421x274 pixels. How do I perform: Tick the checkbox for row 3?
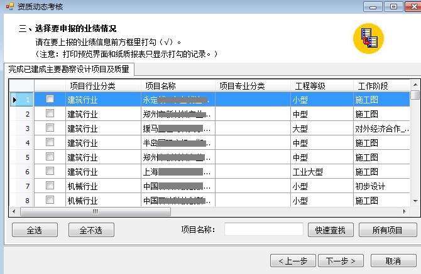click(50, 128)
